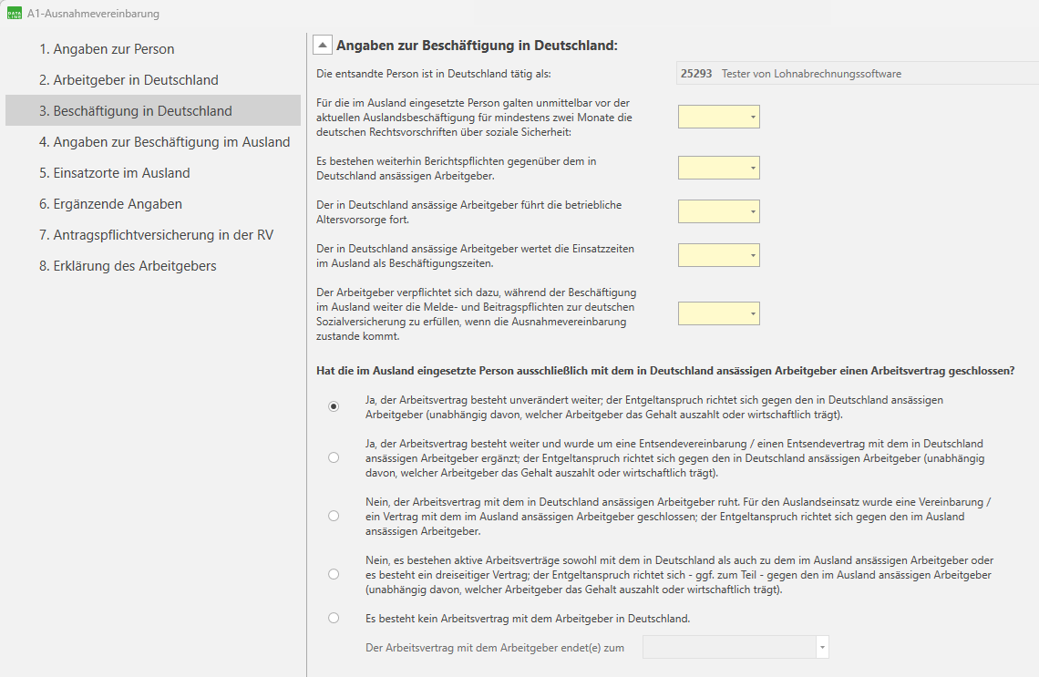Click the app icon in title bar
The width and height of the screenshot is (1039, 677).
[x=15, y=14]
